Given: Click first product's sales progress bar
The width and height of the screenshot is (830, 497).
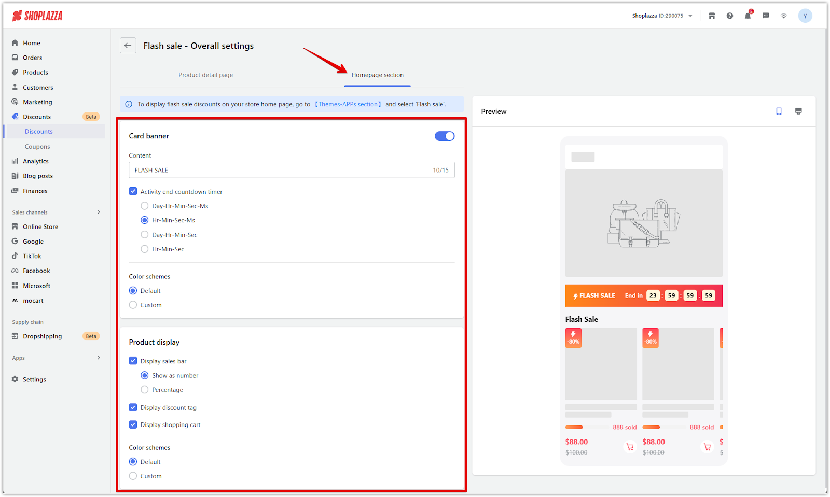Looking at the screenshot, I should [587, 427].
